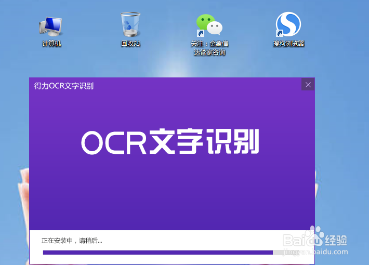Click the 正在安装中，请稍后... status text
Image resolution: width=369 pixels, height=265 pixels.
(72, 241)
